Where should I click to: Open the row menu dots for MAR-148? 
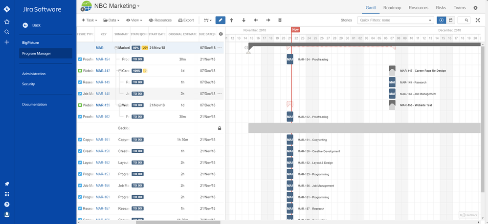(x=220, y=94)
